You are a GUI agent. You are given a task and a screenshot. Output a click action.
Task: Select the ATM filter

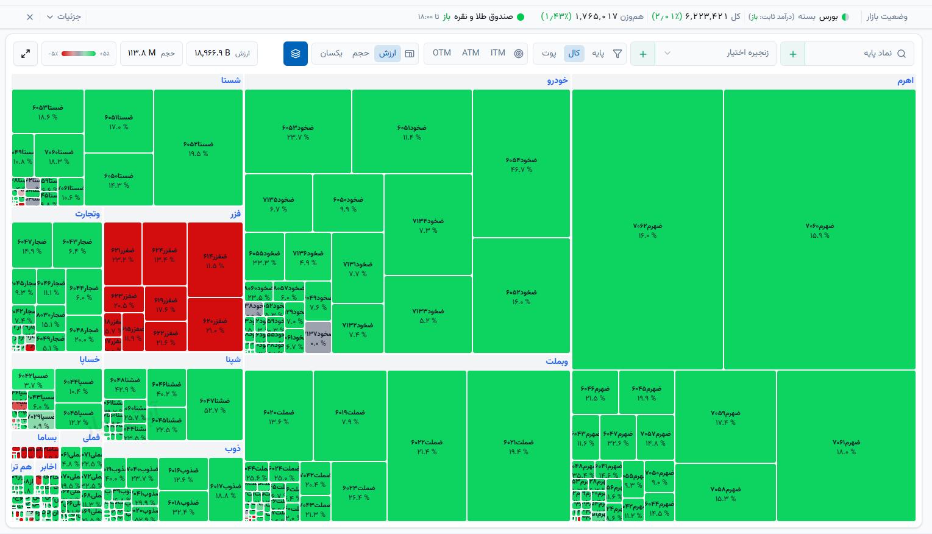coord(471,53)
